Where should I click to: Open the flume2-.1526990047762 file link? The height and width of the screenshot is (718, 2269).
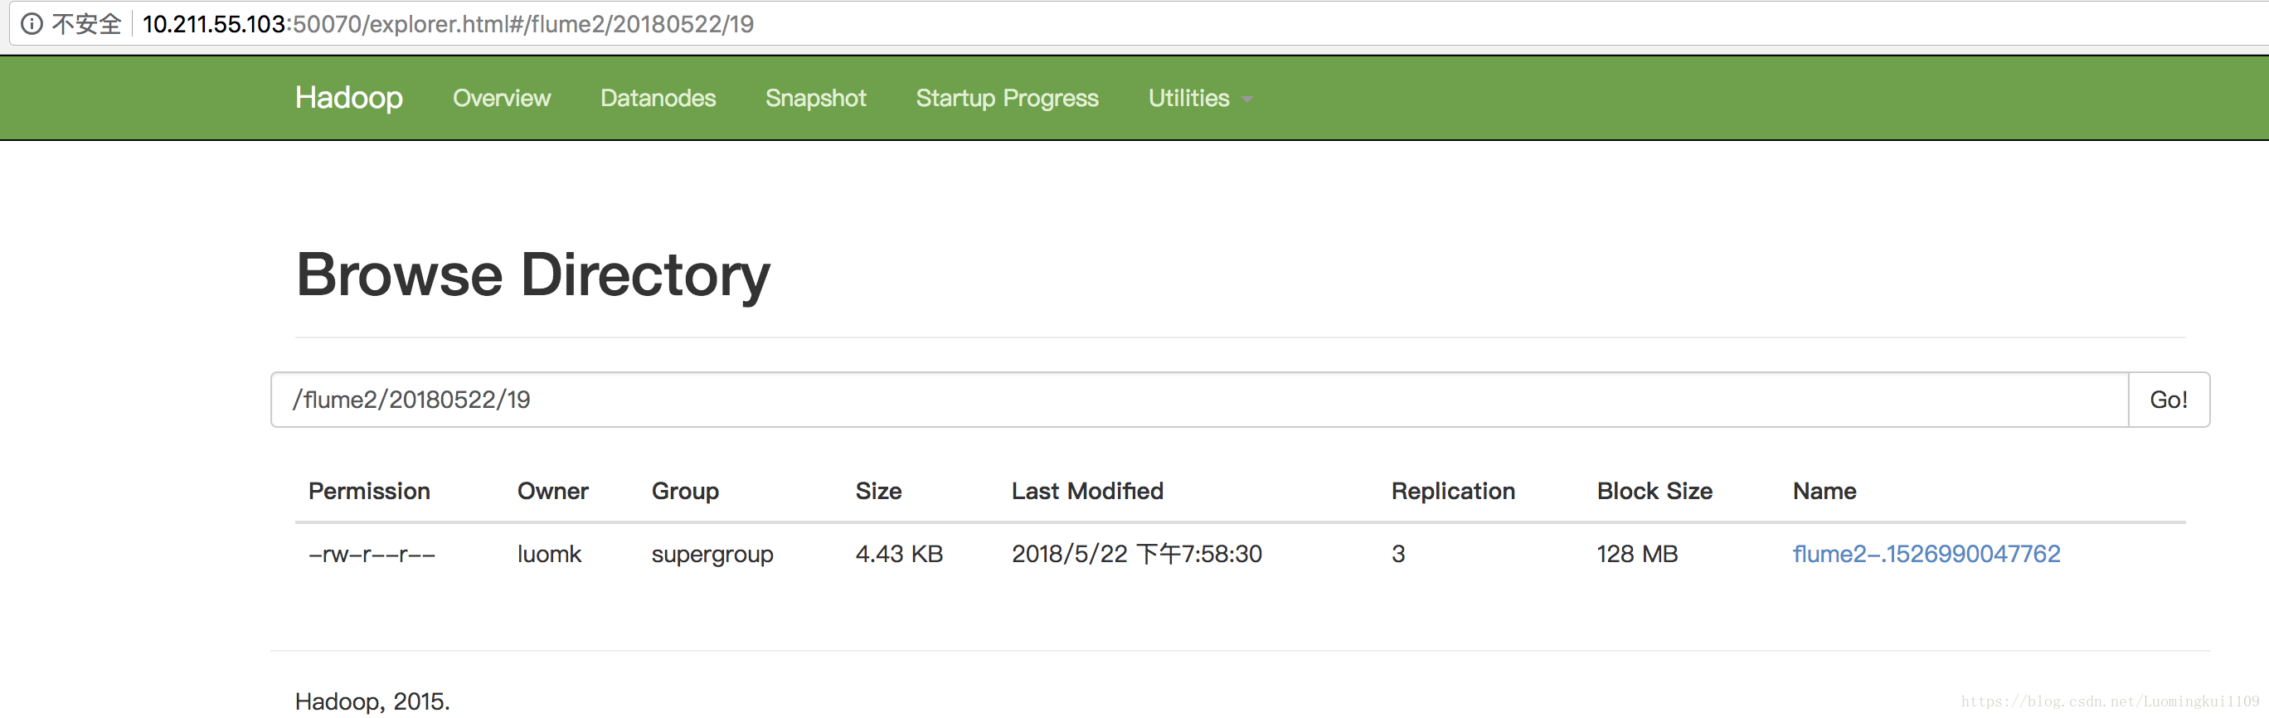(1926, 554)
